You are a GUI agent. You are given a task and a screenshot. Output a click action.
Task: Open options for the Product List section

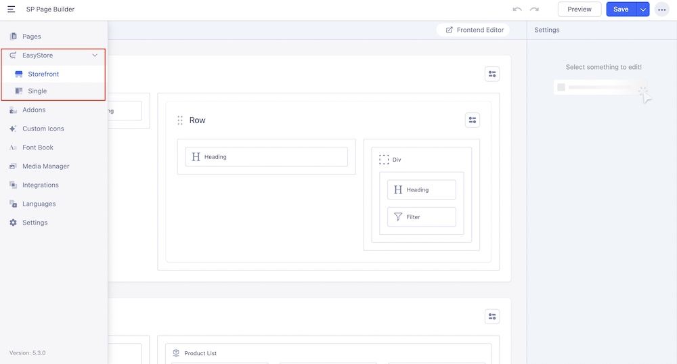pos(492,316)
